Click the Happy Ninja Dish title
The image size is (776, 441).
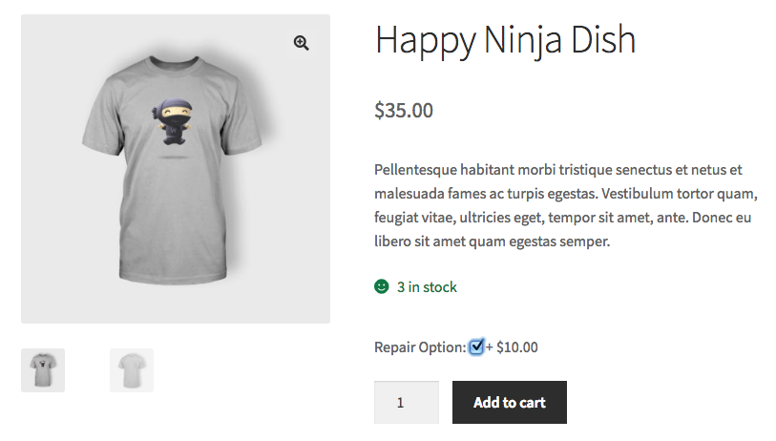[505, 40]
